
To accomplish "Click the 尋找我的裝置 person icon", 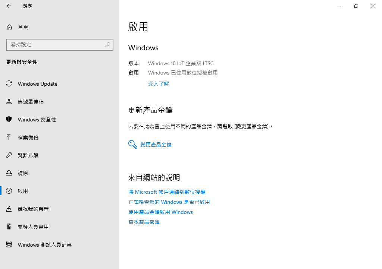I will 9,209.
